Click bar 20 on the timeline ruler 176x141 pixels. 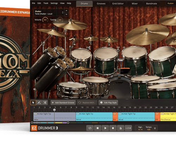point(135,108)
